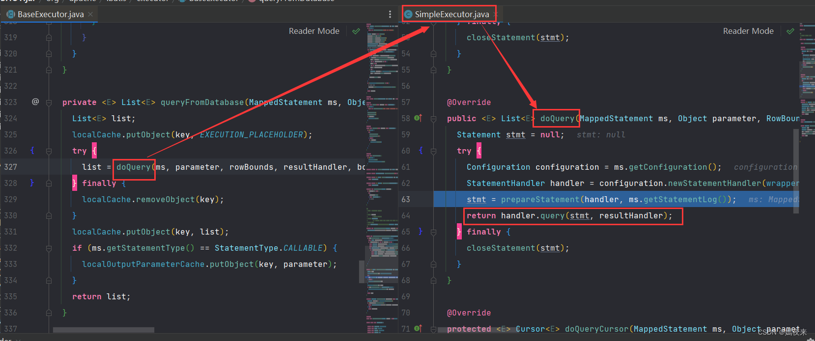The image size is (815, 341).
Task: Click the blue opening brace marker on line 326
Action: (32, 150)
